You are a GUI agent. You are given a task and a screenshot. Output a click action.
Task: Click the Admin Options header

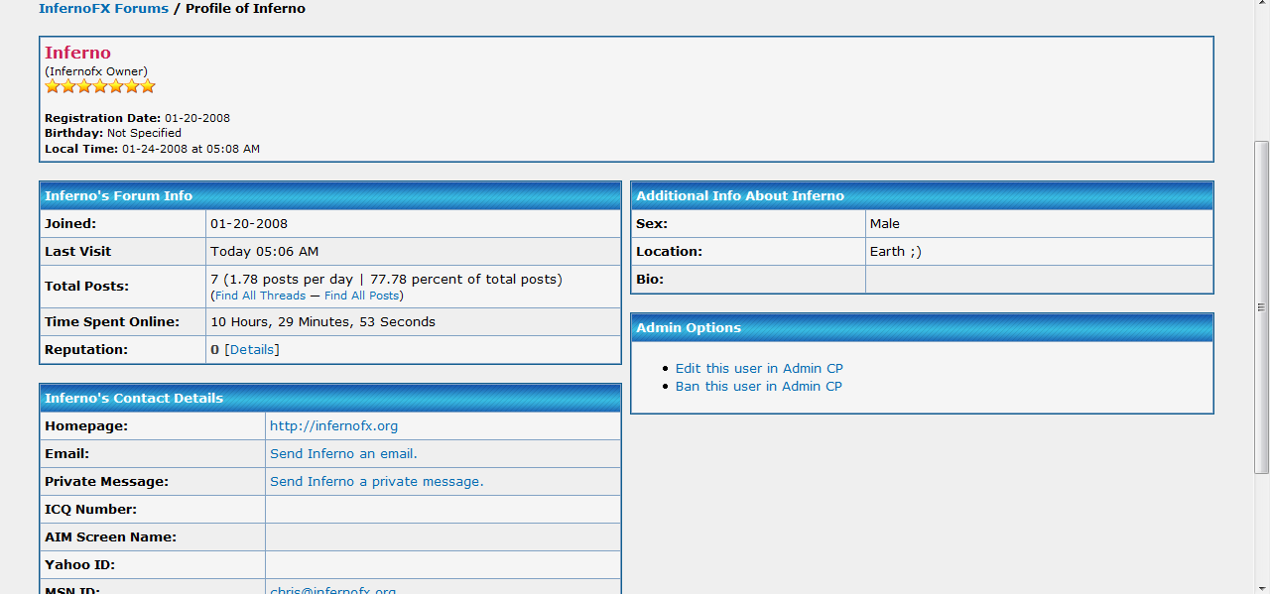click(x=922, y=328)
